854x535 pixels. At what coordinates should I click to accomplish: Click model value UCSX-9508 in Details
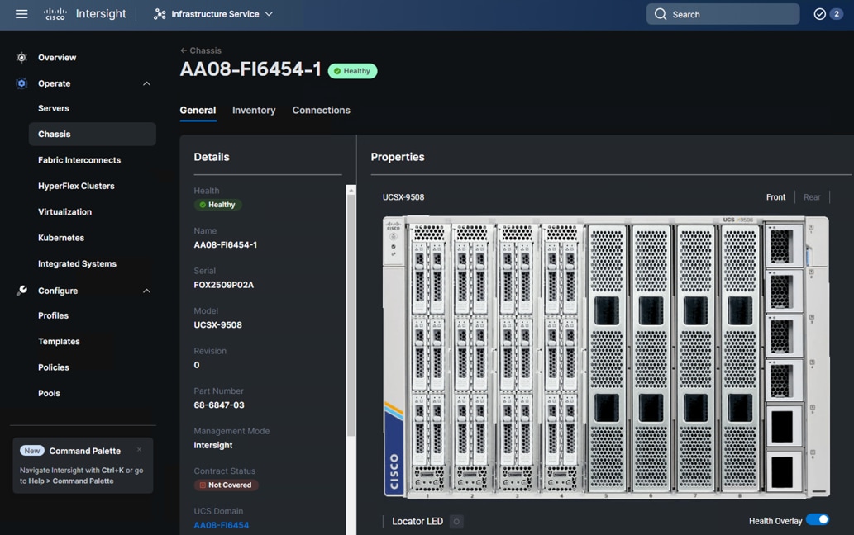click(x=218, y=325)
